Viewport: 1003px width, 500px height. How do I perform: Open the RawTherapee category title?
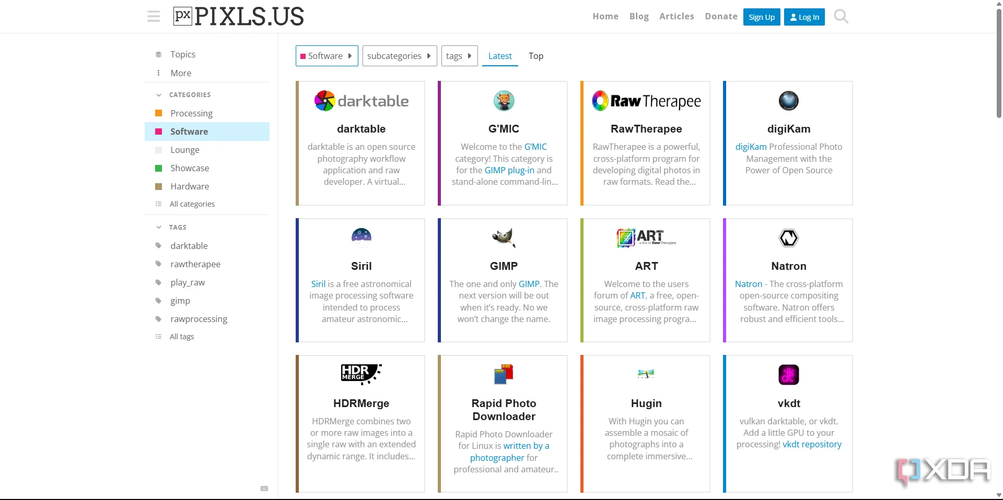pos(646,129)
